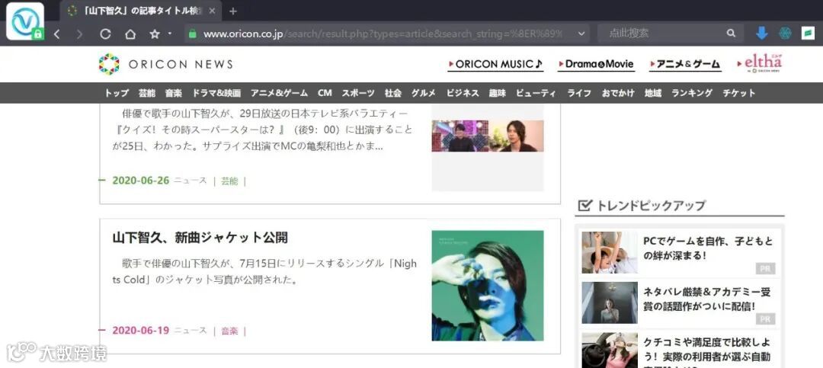Go forward with the forward arrow

coord(79,34)
